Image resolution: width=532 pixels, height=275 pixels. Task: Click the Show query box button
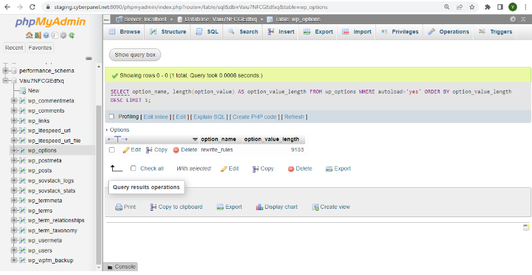pyautogui.click(x=135, y=55)
